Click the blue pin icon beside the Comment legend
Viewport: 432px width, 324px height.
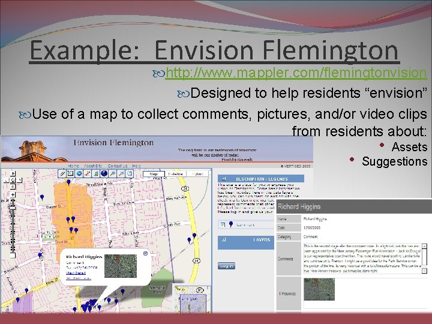(x=231, y=224)
